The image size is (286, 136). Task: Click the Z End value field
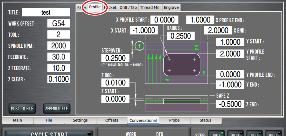click(x=230, y=104)
